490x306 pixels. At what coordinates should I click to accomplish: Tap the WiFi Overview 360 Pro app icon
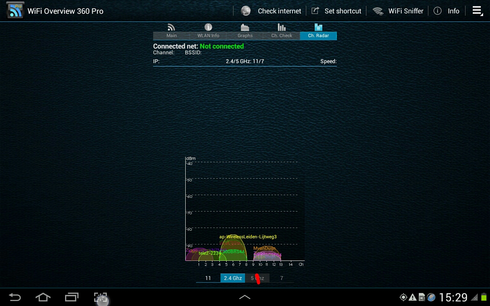[15, 10]
